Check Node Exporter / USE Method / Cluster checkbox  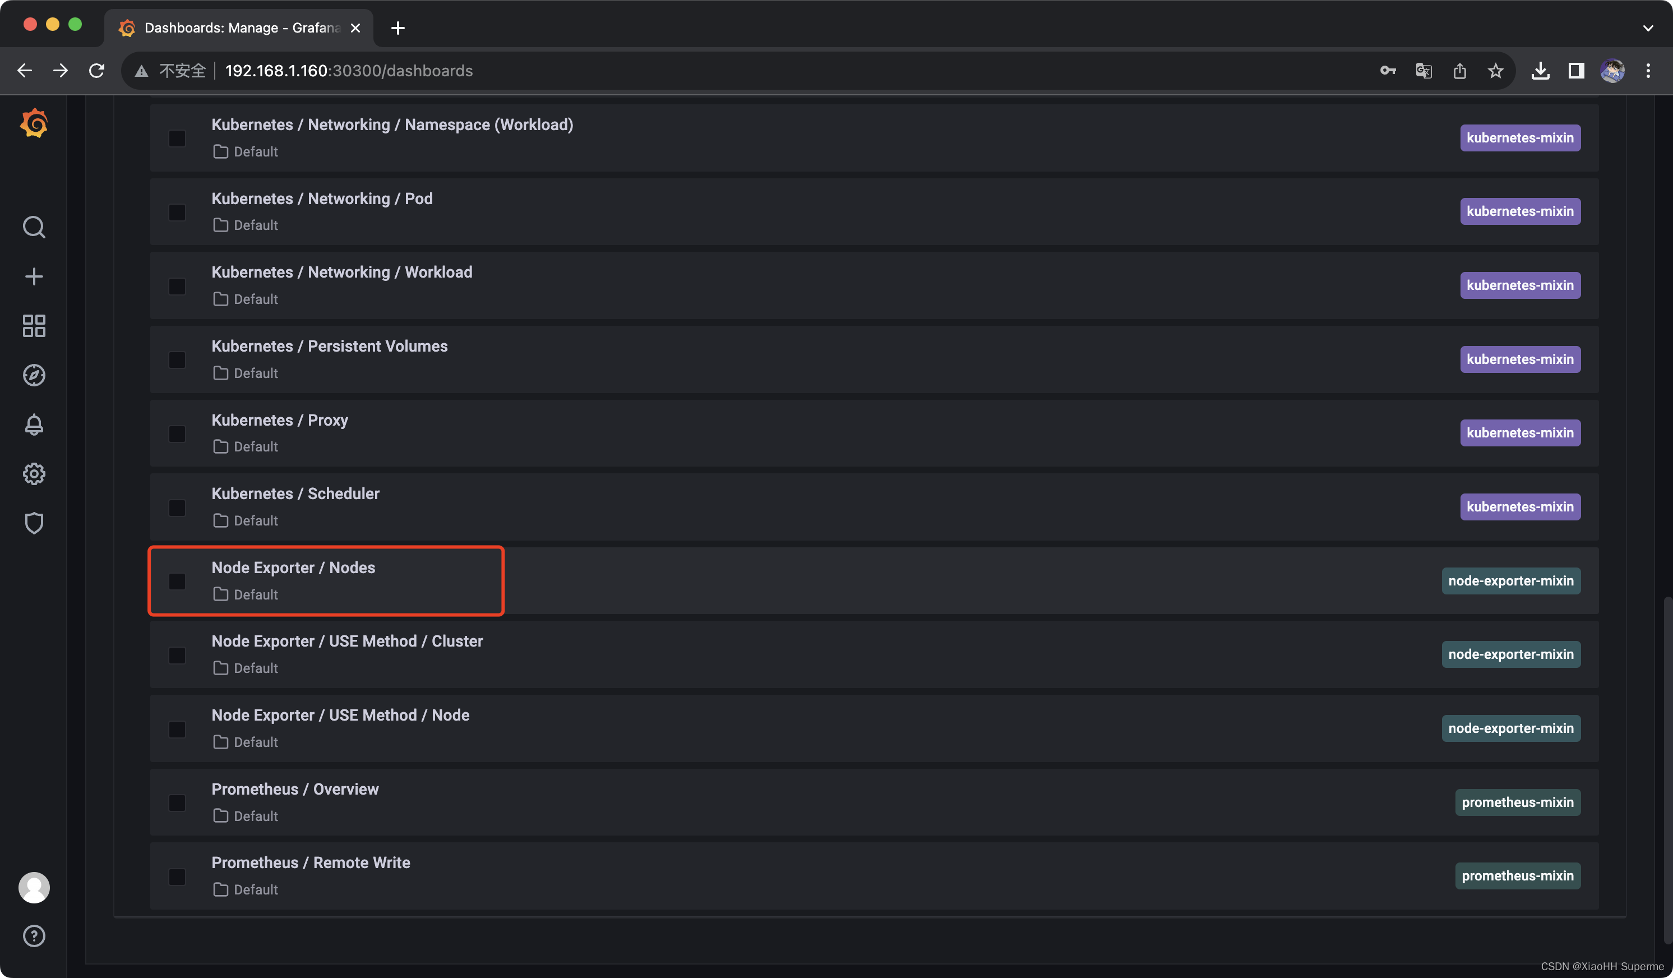click(177, 656)
